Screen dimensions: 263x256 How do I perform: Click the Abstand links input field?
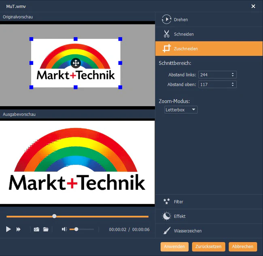point(217,75)
